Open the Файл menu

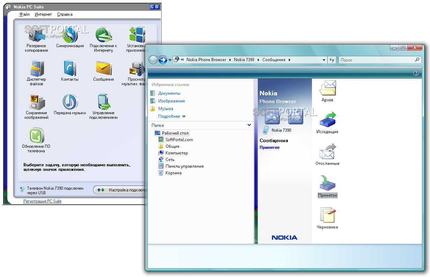coord(24,14)
